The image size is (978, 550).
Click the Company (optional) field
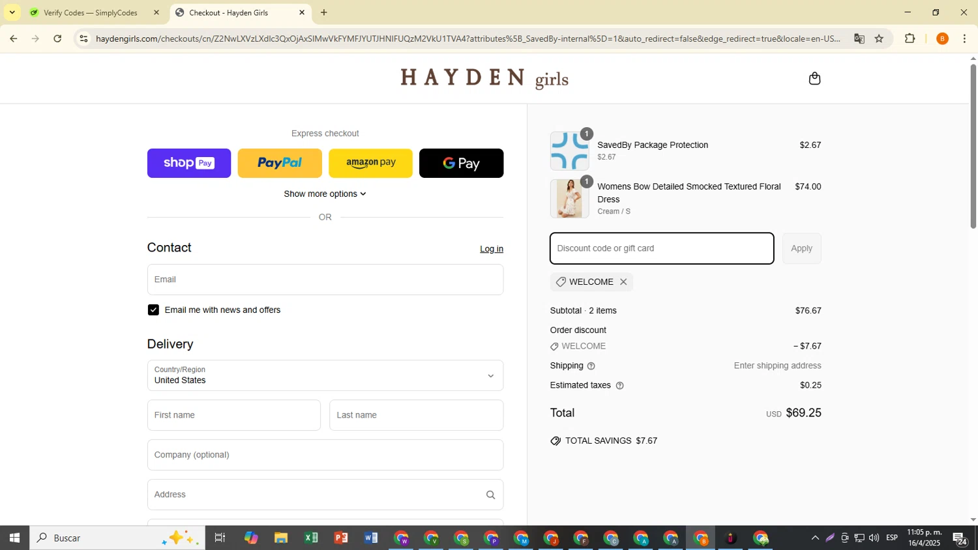coord(325,456)
